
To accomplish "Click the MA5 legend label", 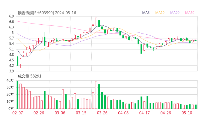I will 146,13.
